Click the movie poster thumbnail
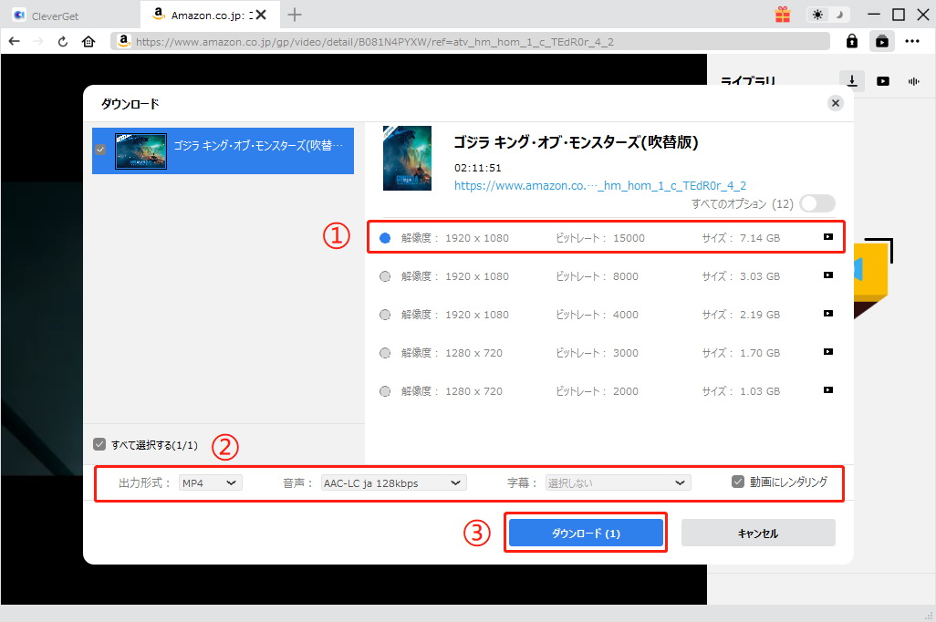936x622 pixels. 407,158
